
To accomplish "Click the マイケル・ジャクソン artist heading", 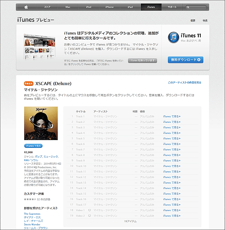I will coord(41,90).
